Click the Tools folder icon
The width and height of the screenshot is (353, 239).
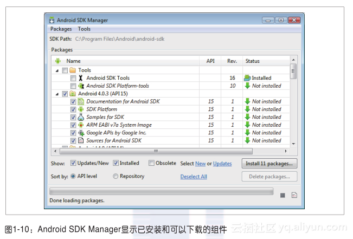73,70
